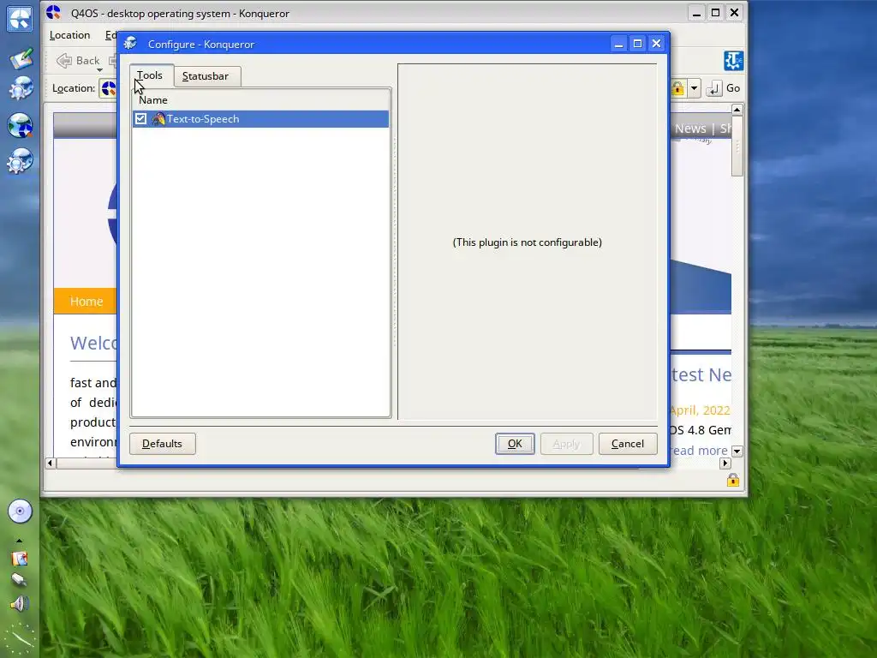Close the Configure - Konqueror dialog
877x658 pixels.
(657, 44)
